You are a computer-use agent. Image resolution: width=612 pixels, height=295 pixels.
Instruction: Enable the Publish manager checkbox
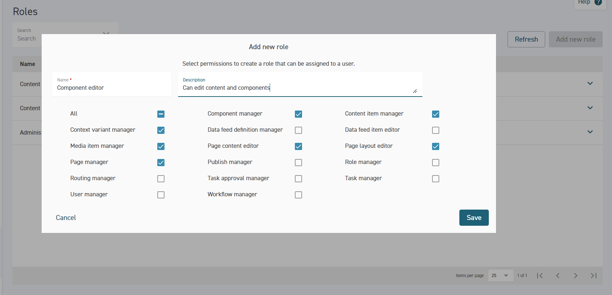point(298,163)
